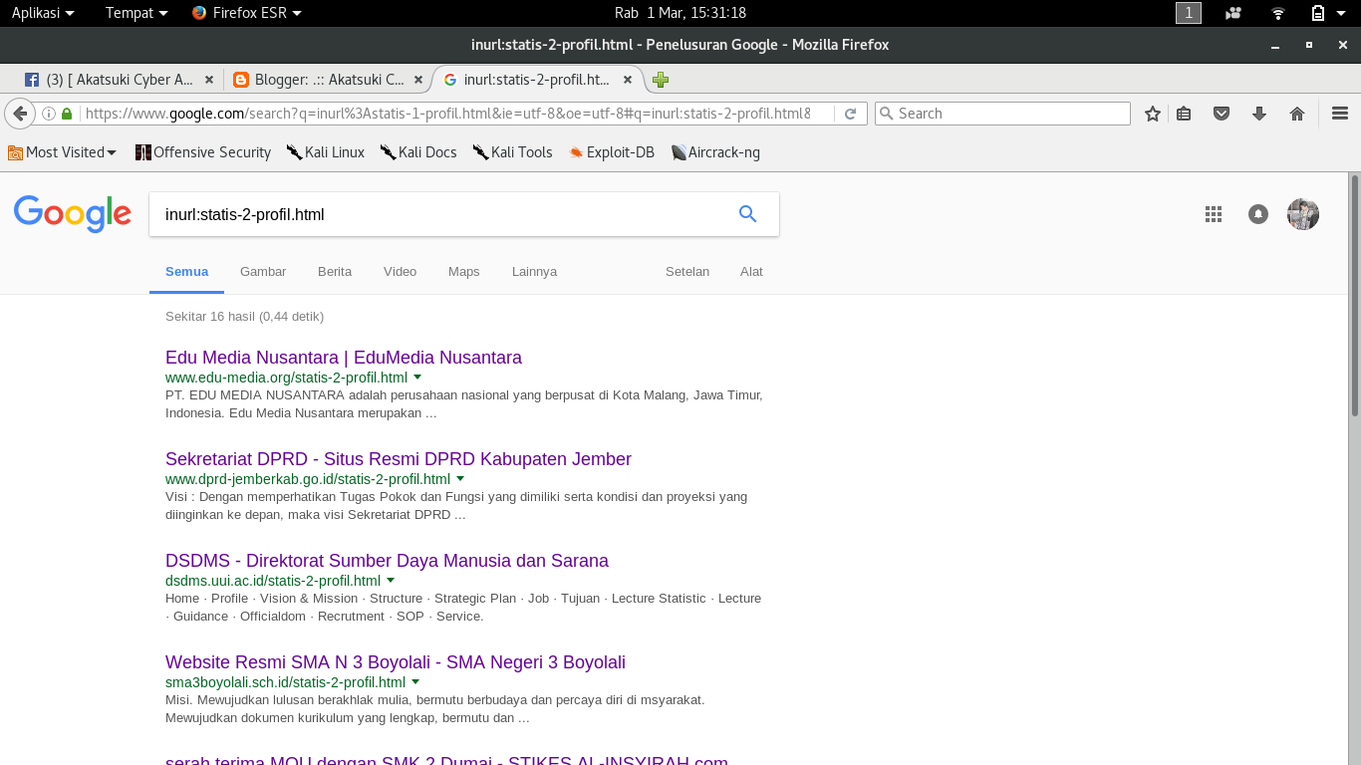The image size is (1361, 765).
Task: Click the screen recorder icon in top panel
Action: click(x=1233, y=13)
